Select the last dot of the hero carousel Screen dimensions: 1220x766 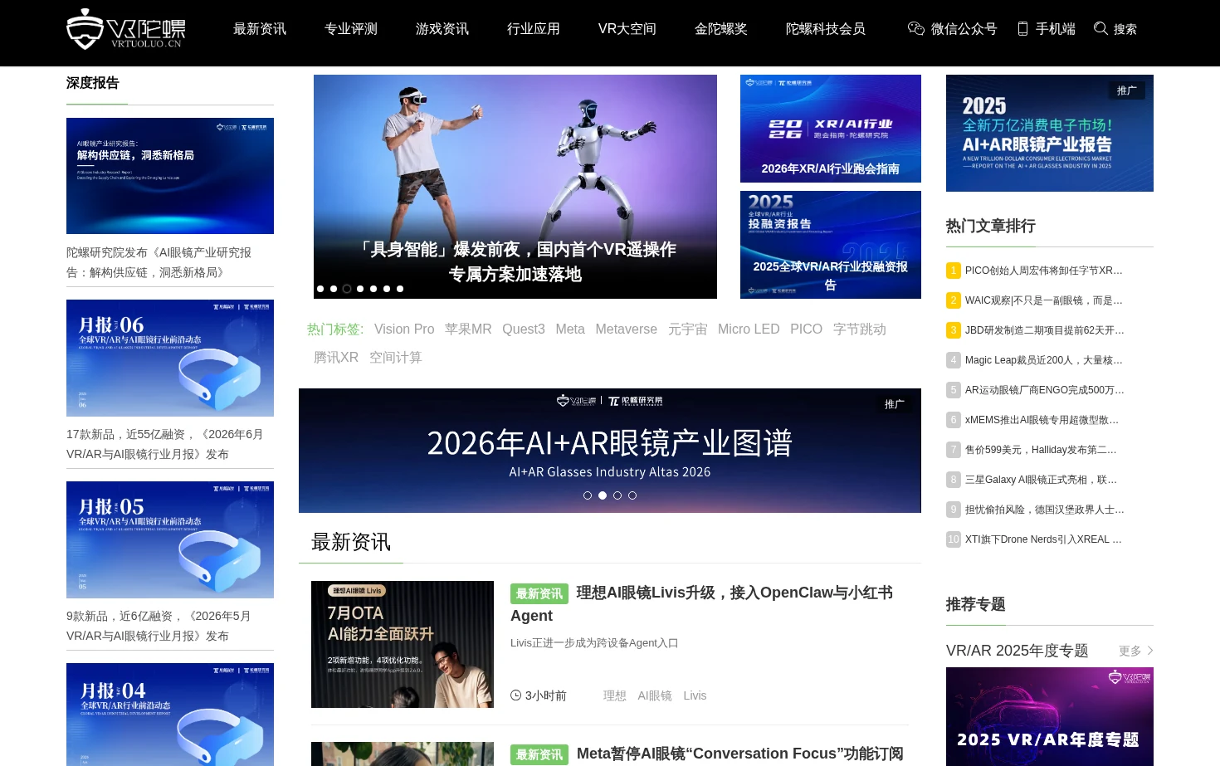400,289
